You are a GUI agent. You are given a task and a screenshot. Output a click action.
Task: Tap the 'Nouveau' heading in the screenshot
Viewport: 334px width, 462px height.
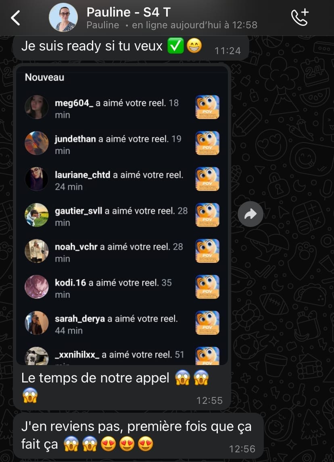44,77
